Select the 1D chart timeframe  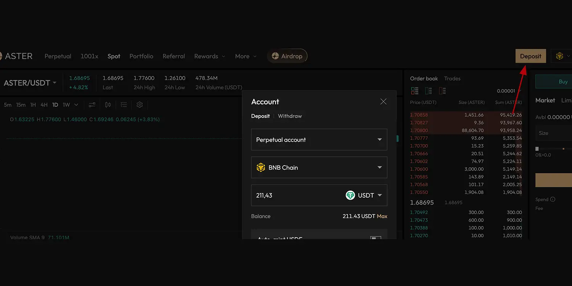tap(55, 104)
